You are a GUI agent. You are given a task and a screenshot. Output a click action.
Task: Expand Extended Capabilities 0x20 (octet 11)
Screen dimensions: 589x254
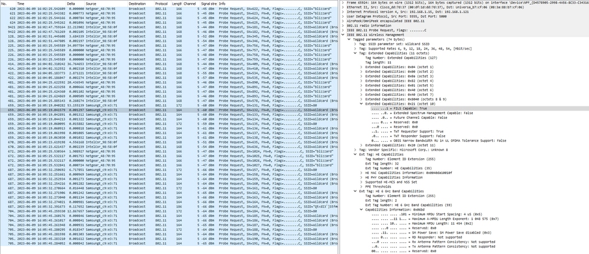(x=362, y=145)
